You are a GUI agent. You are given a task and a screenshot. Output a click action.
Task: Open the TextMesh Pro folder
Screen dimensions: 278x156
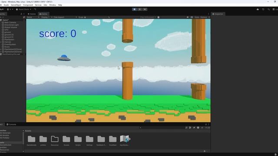[101, 141]
